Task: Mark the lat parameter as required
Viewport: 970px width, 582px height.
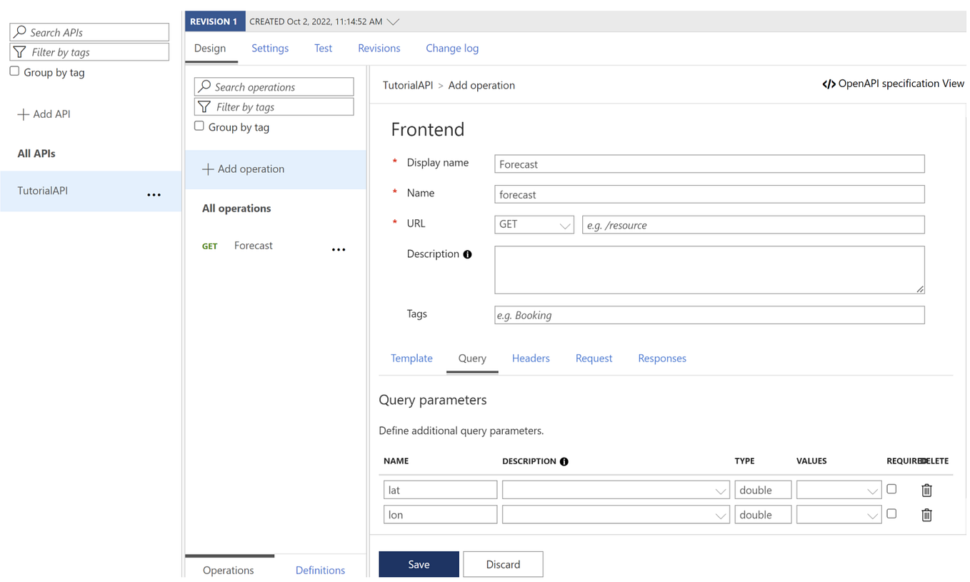Action: click(891, 488)
